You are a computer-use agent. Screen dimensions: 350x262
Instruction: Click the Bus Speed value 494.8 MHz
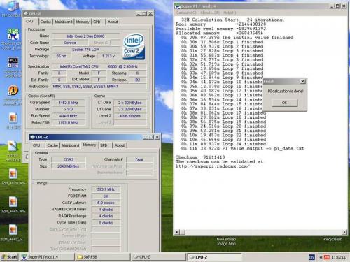point(69,116)
